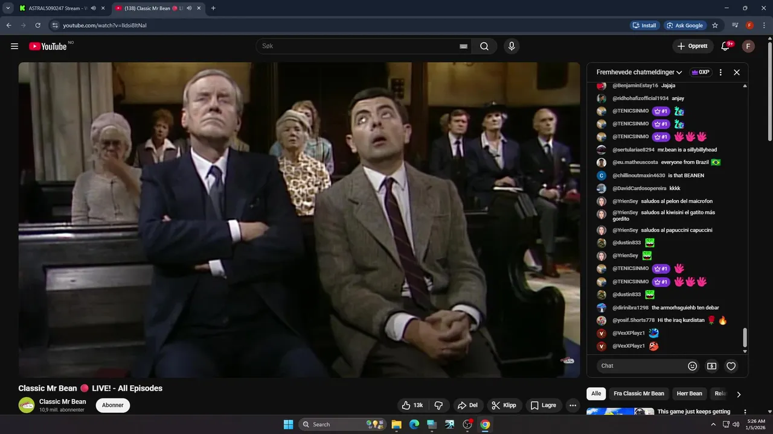Click the address bar URL youtube.com/watch
This screenshot has width=773, height=434.
[x=104, y=25]
